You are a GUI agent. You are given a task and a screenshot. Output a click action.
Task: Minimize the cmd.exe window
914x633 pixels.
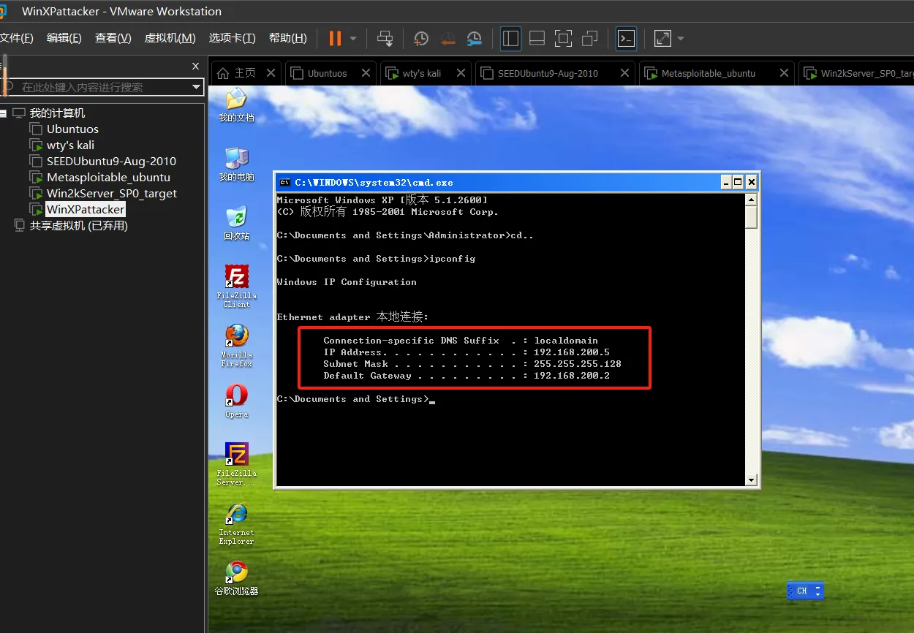726,182
